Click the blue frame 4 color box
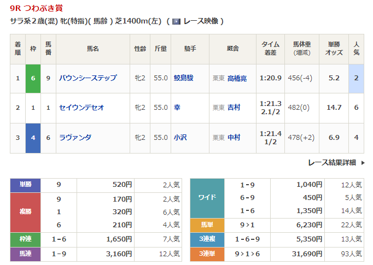Image resolution: width=373 pixels, height=265 pixels. pos(33,138)
